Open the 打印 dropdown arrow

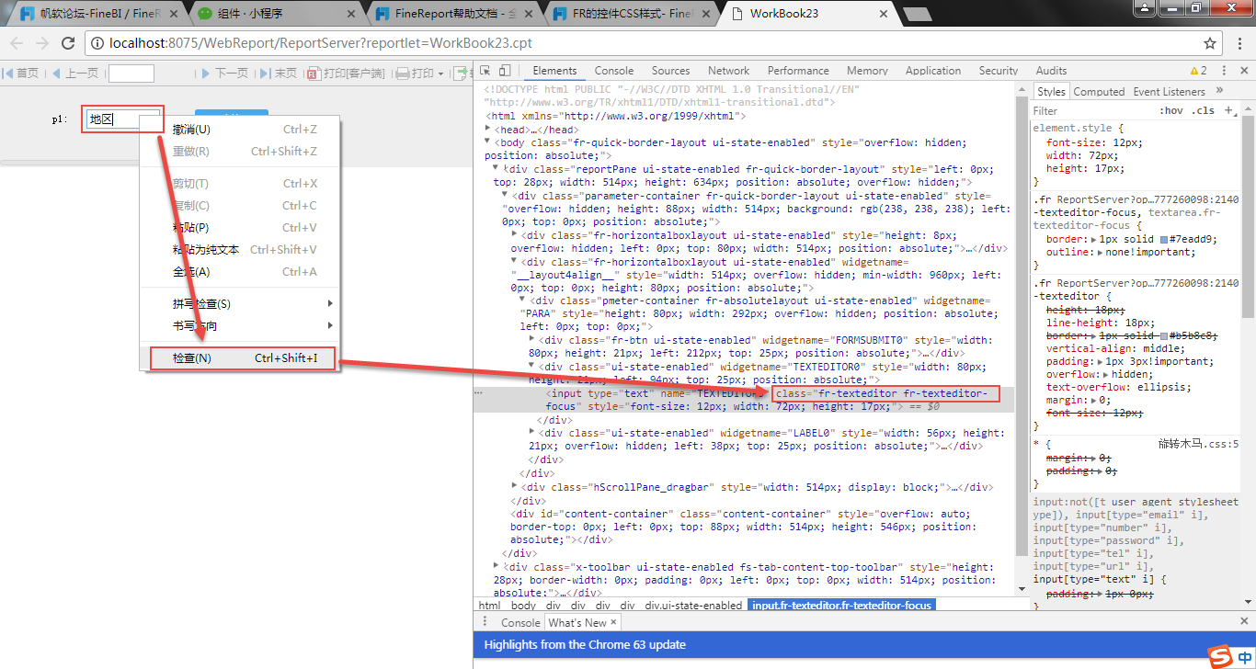(440, 74)
